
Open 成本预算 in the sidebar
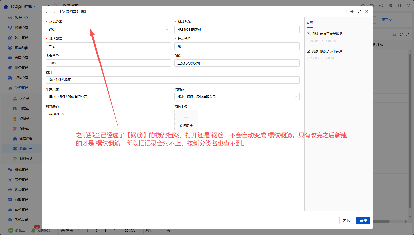click(x=21, y=48)
